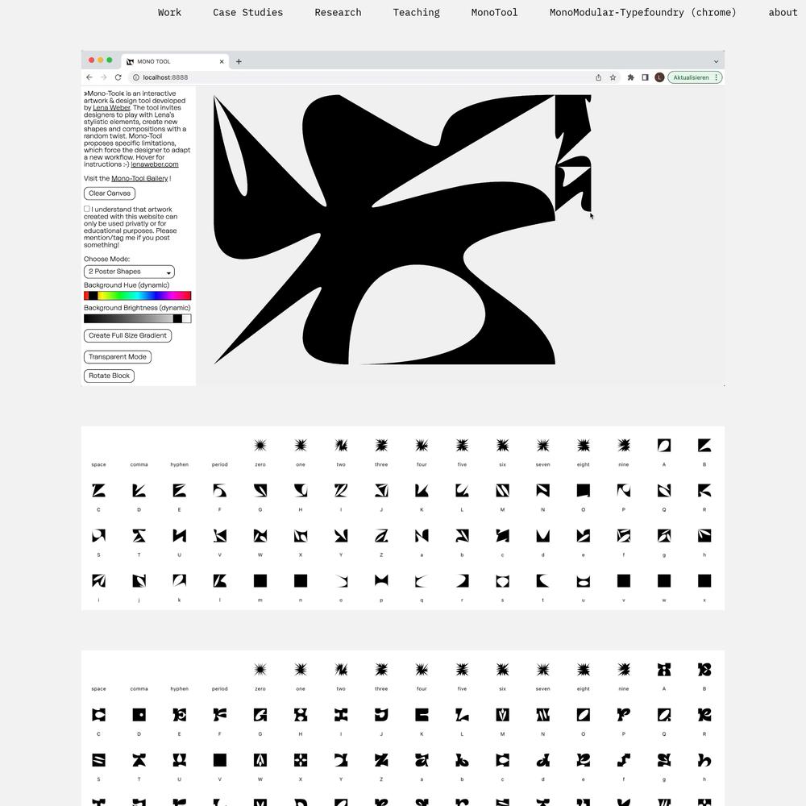Viewport: 806px width, 806px height.
Task: Select the glyph above 'A' in the first glyph chart
Action: click(x=664, y=445)
